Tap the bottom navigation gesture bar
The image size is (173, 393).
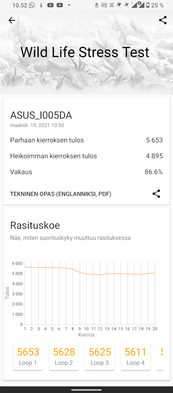(x=86, y=390)
